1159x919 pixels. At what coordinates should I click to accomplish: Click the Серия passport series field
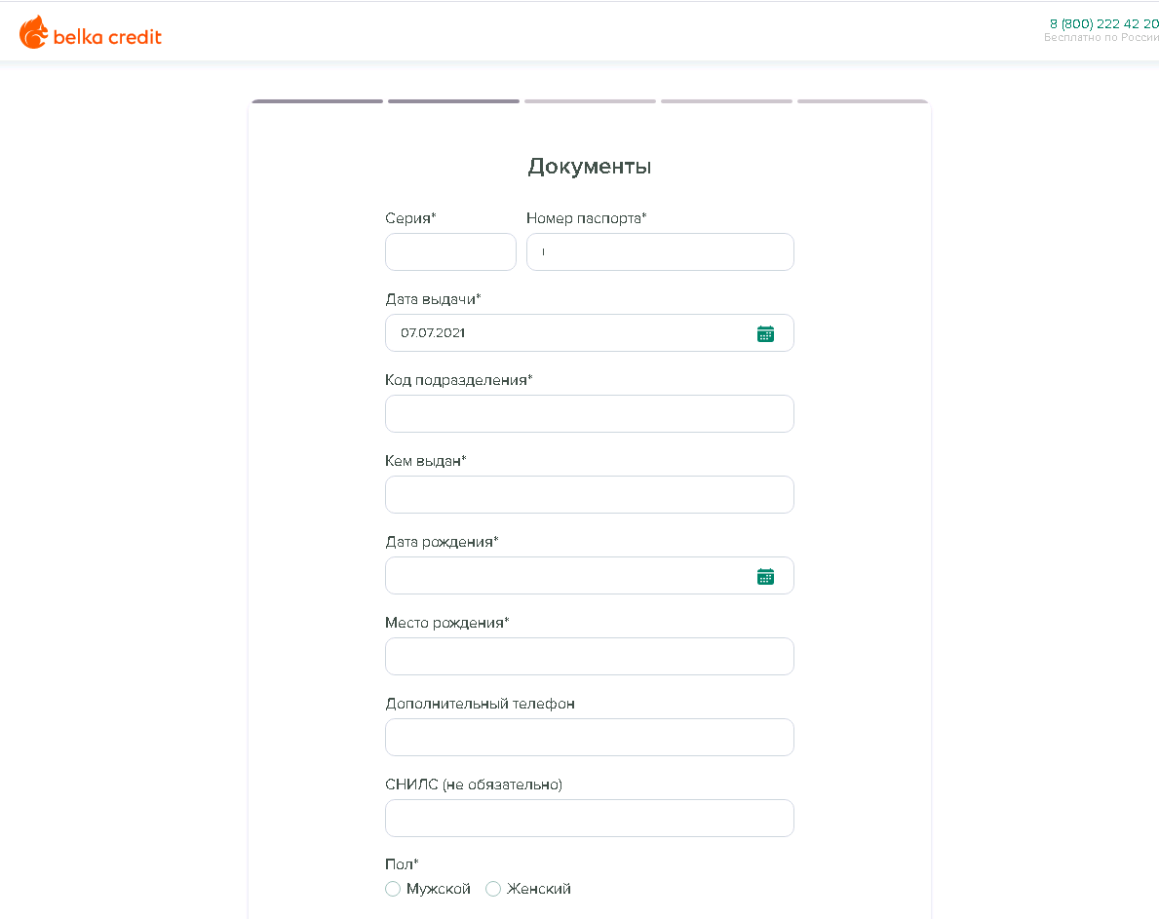tap(450, 251)
